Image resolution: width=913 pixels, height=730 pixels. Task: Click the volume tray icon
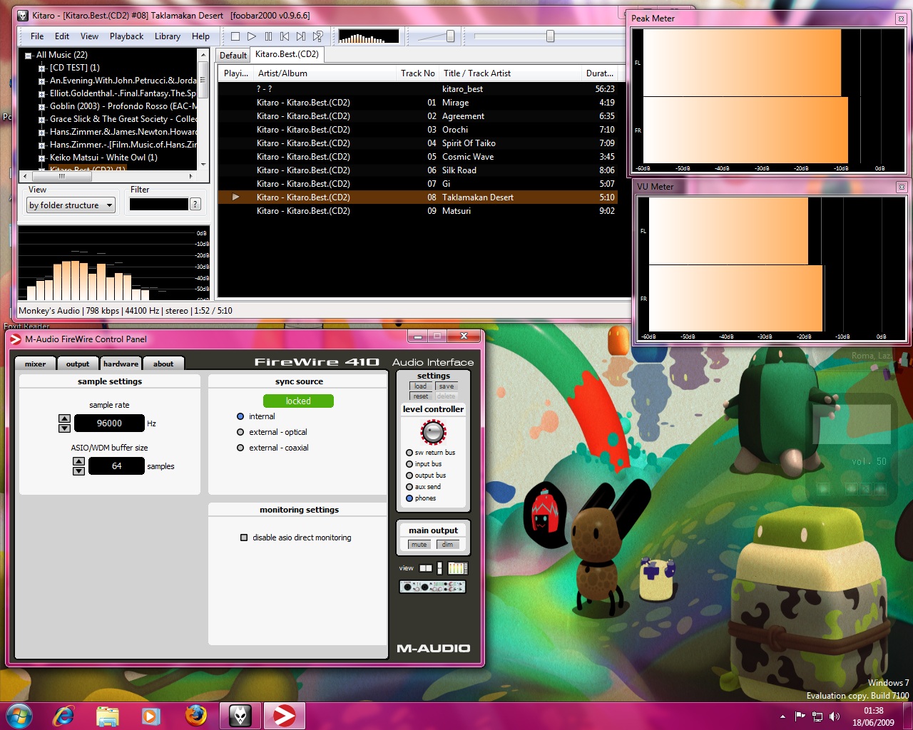point(835,716)
